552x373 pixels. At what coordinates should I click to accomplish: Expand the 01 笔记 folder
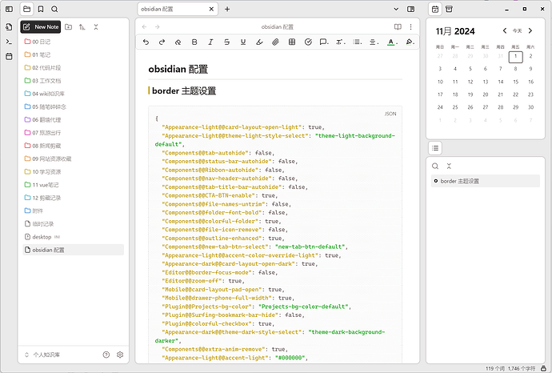pos(74,54)
